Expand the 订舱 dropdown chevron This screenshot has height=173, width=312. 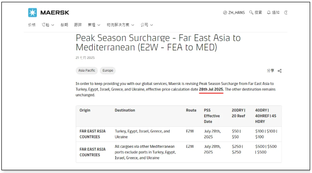coord(53,25)
